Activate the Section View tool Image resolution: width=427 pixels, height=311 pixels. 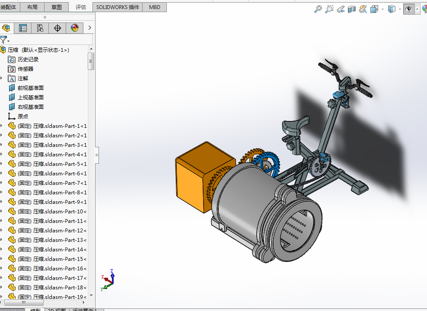tap(351, 9)
